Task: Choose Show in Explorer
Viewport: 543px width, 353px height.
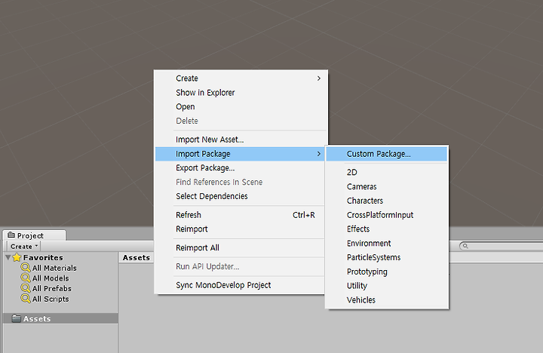Action: pos(241,93)
